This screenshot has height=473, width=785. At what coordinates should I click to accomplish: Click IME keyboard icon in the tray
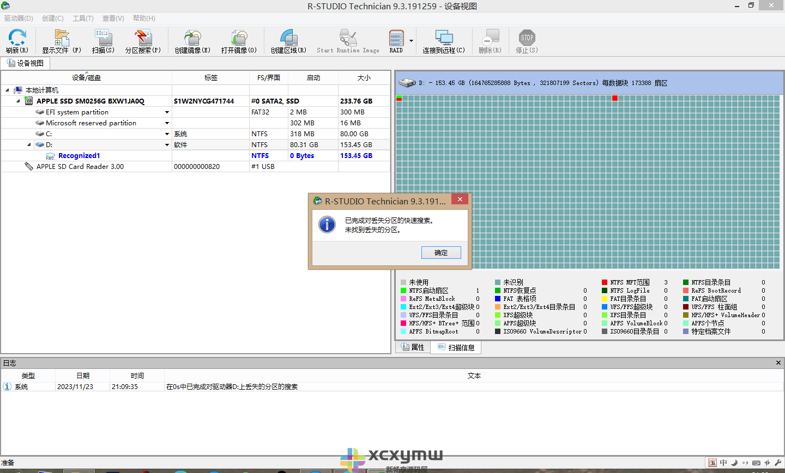[756, 463]
